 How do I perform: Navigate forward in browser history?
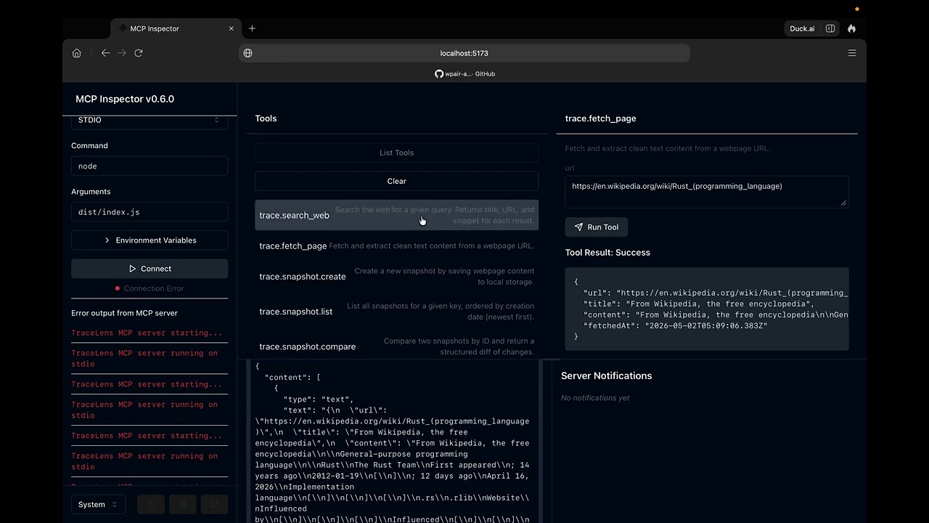point(121,53)
